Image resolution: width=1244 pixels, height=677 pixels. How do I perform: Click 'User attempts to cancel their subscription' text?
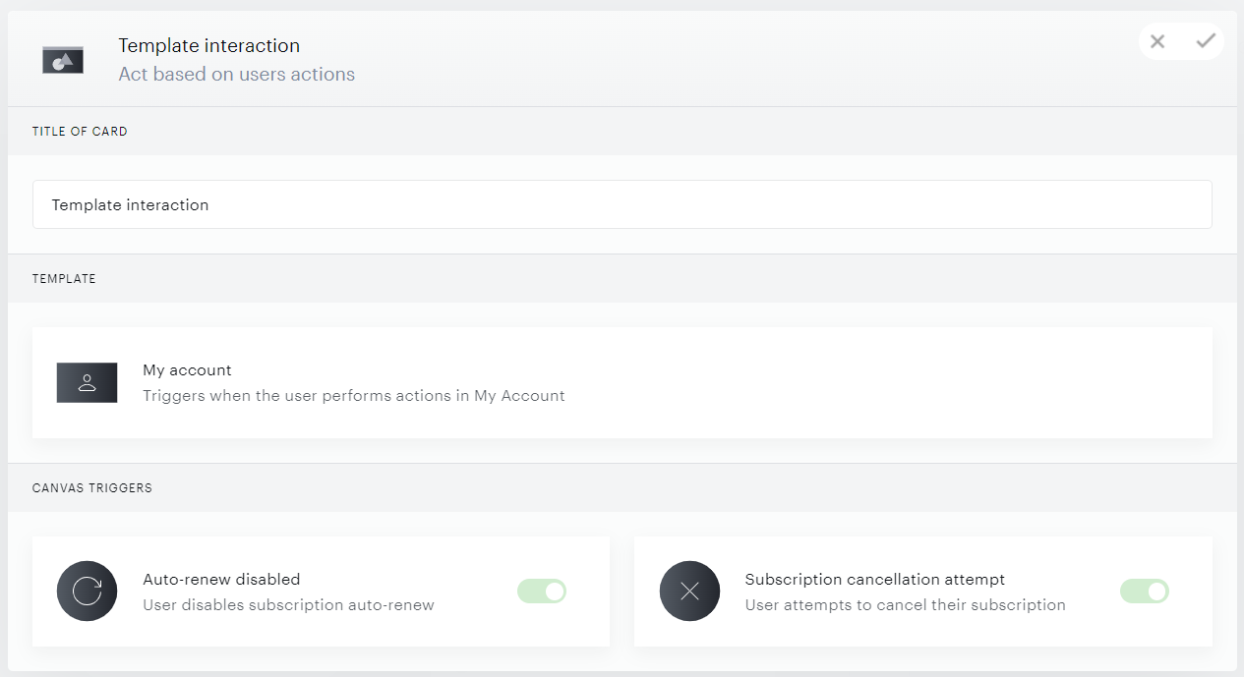(906, 605)
